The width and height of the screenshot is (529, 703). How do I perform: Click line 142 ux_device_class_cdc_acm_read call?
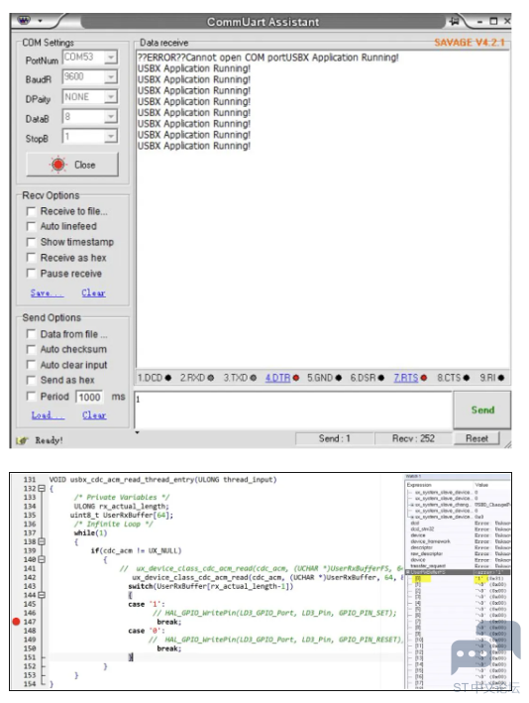[x=266, y=577]
